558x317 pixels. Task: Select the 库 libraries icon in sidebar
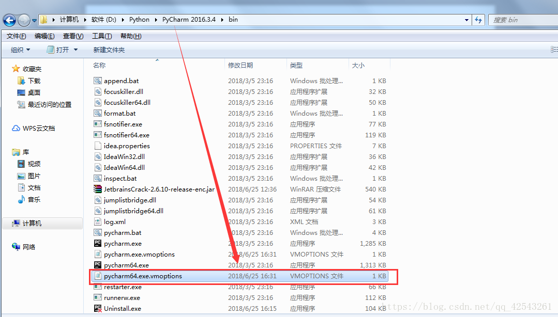(16, 152)
